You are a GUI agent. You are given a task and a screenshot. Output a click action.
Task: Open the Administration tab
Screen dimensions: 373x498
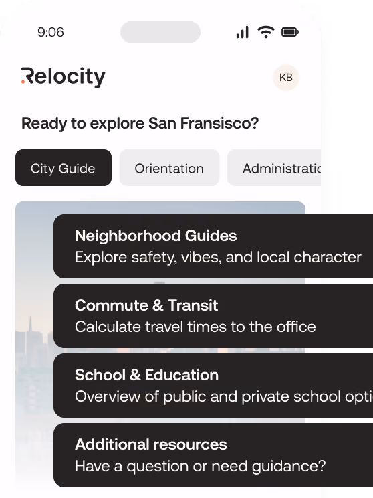coord(274,168)
